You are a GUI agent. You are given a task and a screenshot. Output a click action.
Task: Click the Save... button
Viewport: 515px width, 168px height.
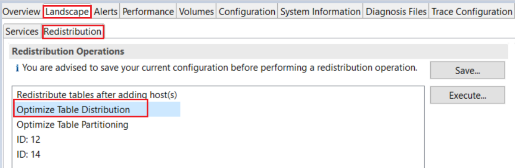click(x=467, y=70)
